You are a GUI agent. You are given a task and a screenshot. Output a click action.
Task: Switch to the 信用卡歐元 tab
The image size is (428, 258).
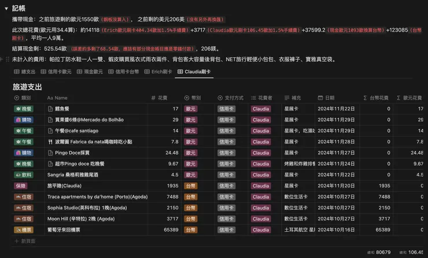point(56,72)
